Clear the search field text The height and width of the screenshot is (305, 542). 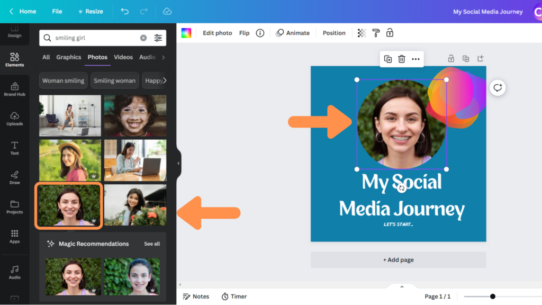point(143,38)
